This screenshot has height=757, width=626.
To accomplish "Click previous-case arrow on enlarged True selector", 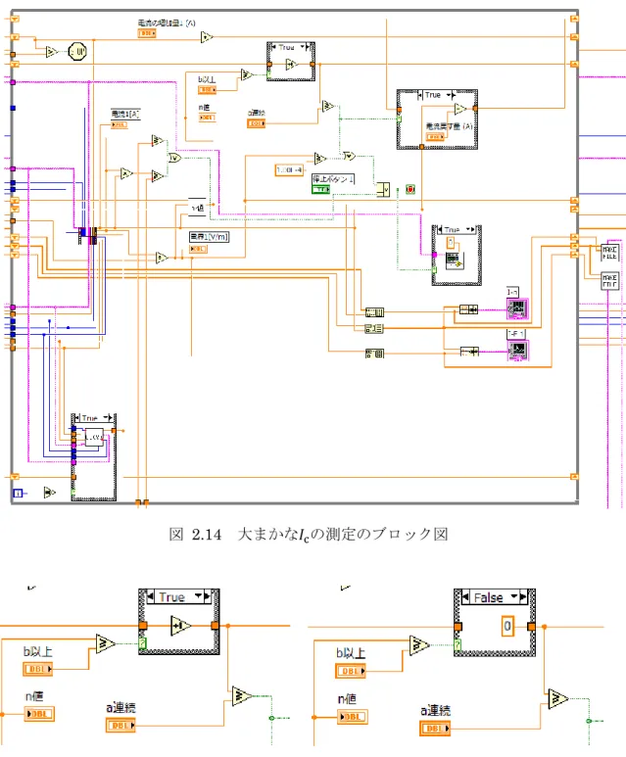I will pos(150,597).
